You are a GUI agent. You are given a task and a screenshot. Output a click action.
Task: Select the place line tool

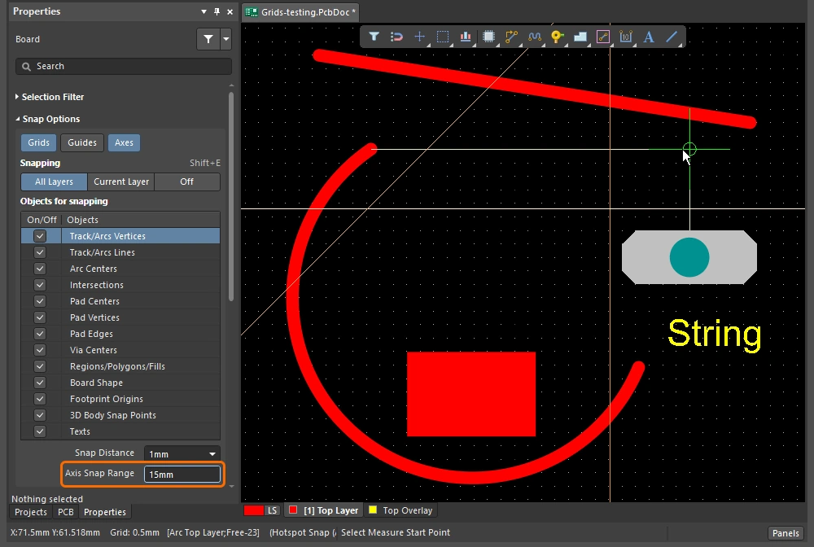(x=672, y=37)
